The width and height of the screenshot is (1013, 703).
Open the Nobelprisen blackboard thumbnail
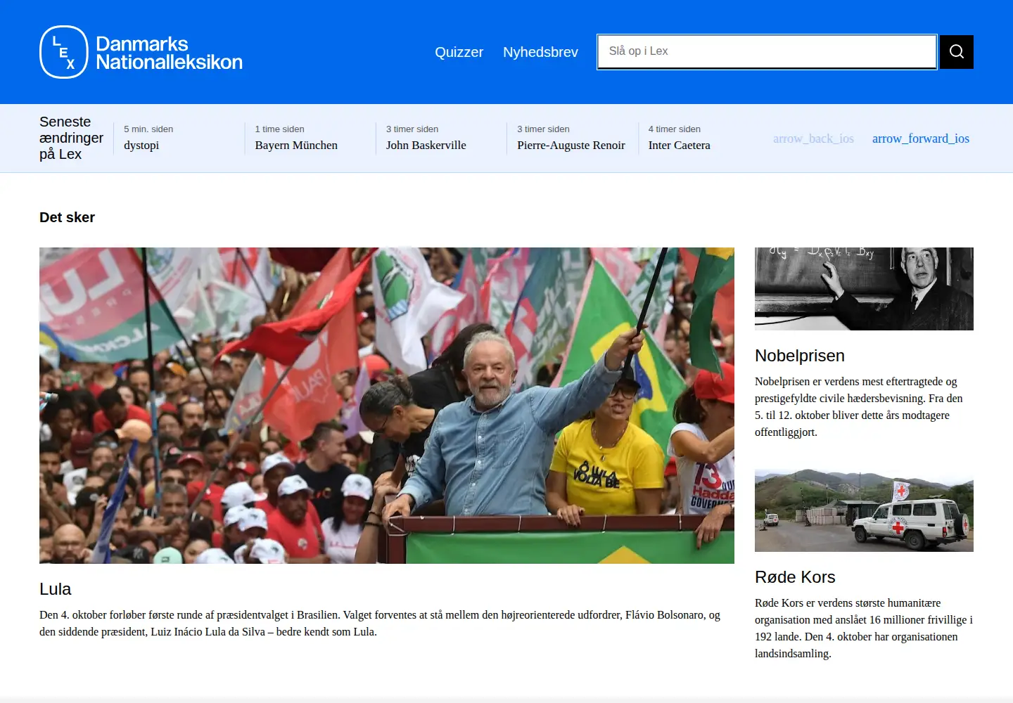864,289
